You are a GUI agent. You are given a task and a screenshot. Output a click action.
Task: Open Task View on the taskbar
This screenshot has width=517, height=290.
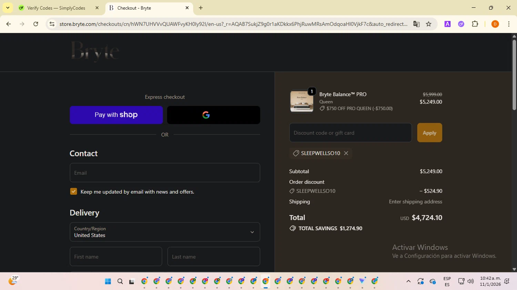tap(132, 281)
